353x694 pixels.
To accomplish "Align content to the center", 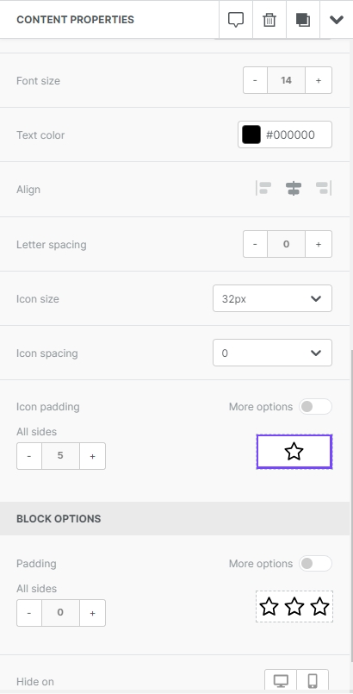I will pyautogui.click(x=294, y=188).
